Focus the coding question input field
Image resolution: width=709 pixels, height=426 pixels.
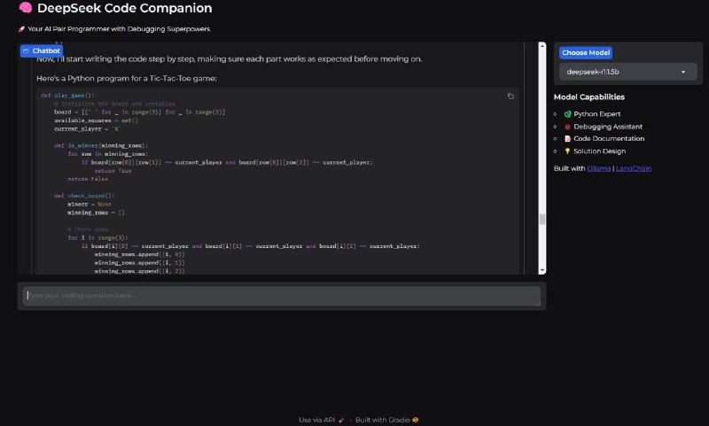(x=282, y=296)
